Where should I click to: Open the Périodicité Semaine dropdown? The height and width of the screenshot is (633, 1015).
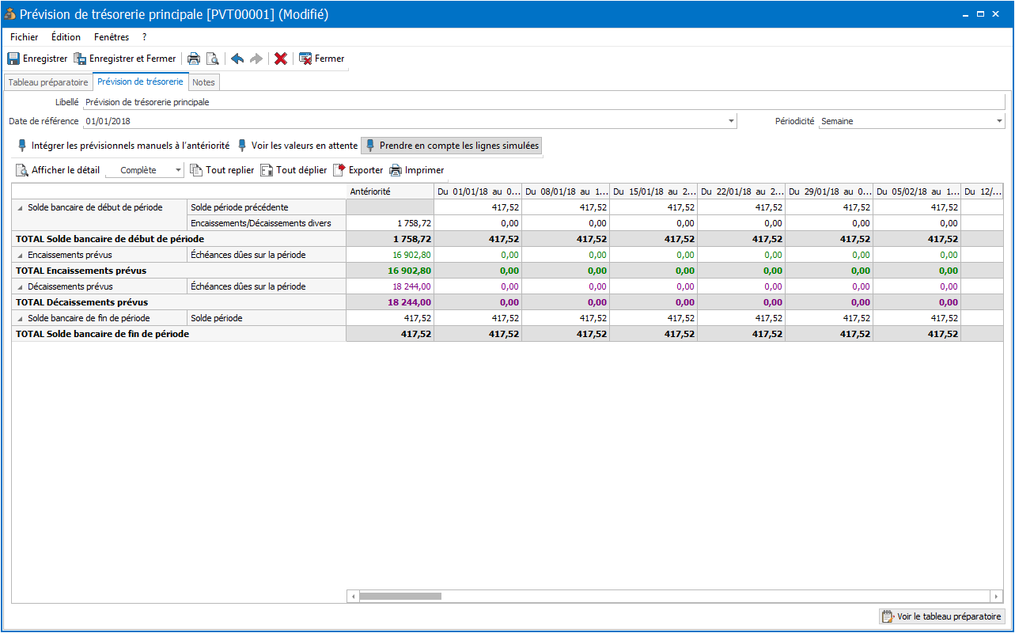pyautogui.click(x=911, y=121)
